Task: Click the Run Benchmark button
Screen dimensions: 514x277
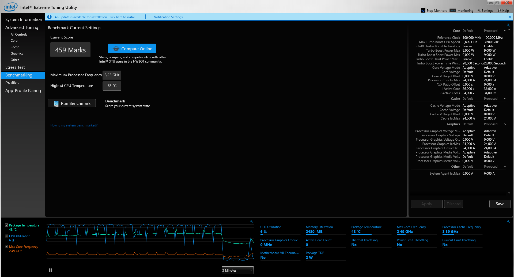Action: (72, 103)
